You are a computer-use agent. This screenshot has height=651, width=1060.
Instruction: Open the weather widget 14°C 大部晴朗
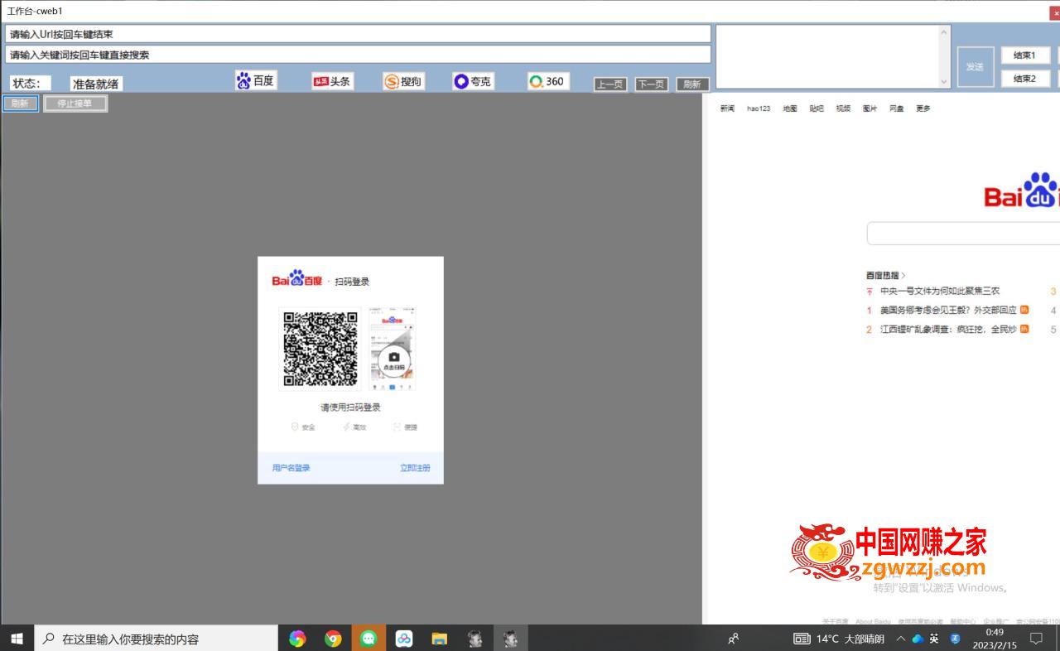838,639
